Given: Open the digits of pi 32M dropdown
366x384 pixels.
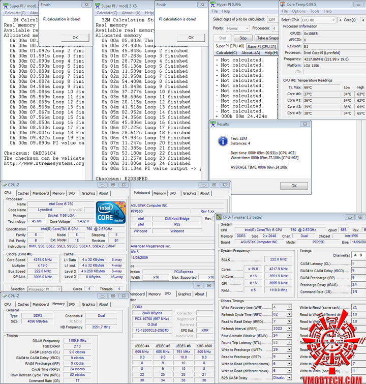Looking at the screenshot, I should 272,19.
